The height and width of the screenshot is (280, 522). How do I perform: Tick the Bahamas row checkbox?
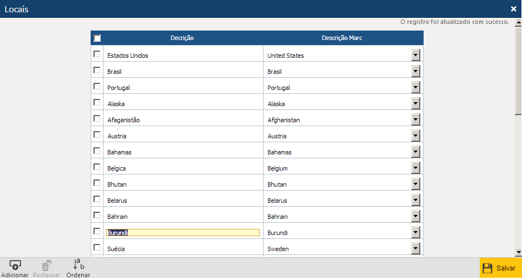pos(97,151)
